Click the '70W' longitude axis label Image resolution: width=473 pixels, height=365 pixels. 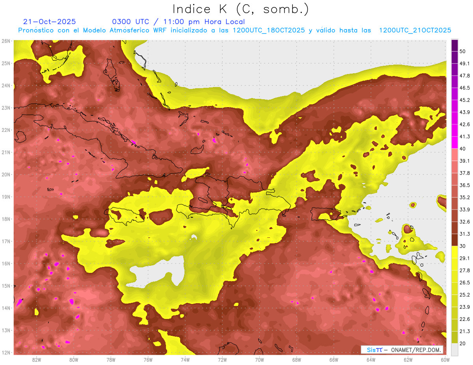pos(259,359)
